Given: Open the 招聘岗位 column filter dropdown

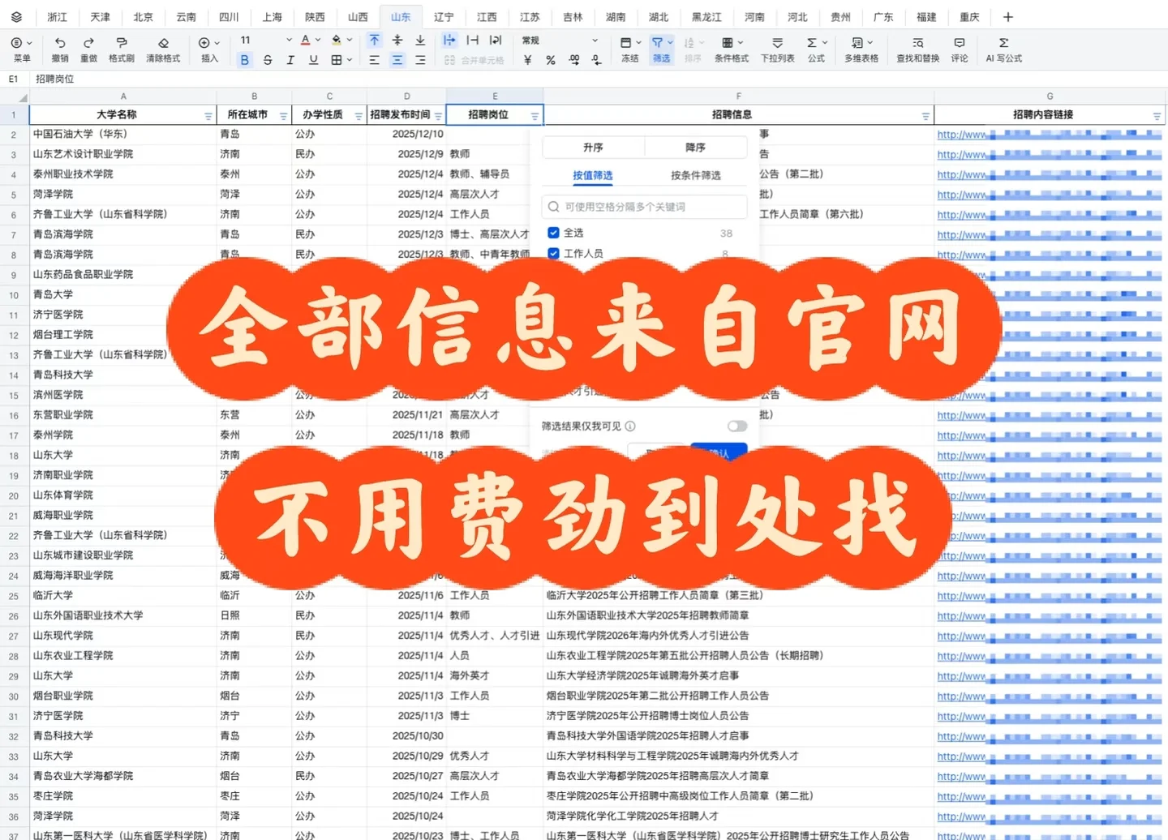Looking at the screenshot, I should pyautogui.click(x=535, y=115).
